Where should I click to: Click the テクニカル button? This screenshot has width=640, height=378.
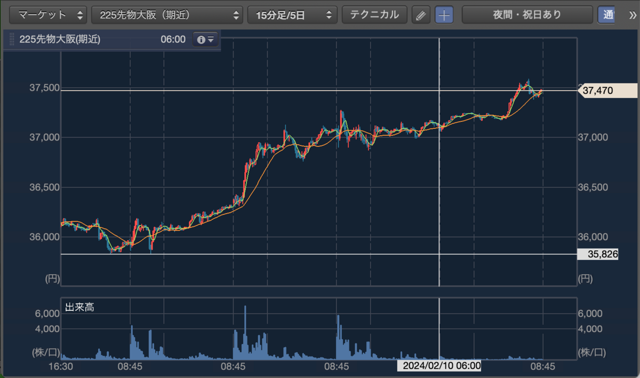(x=374, y=15)
